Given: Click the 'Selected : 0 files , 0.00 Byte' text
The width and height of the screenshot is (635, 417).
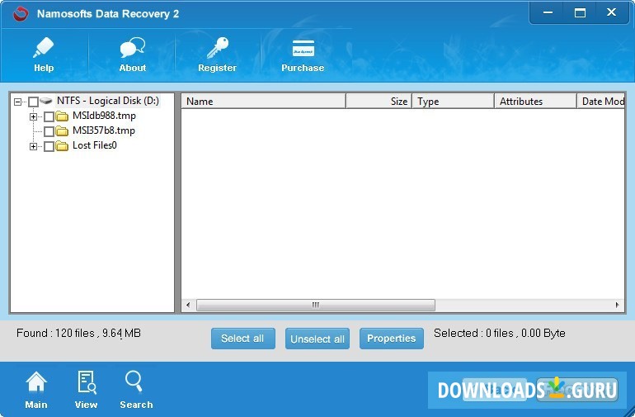Looking at the screenshot, I should pos(499,333).
